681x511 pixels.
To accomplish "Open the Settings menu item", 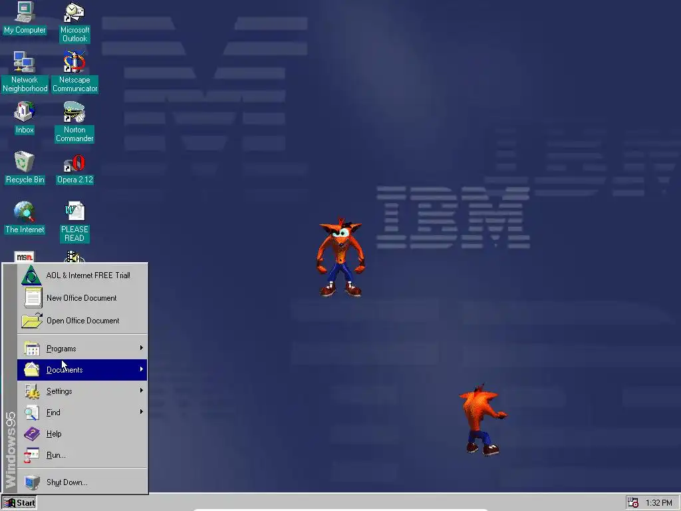I will coord(82,391).
